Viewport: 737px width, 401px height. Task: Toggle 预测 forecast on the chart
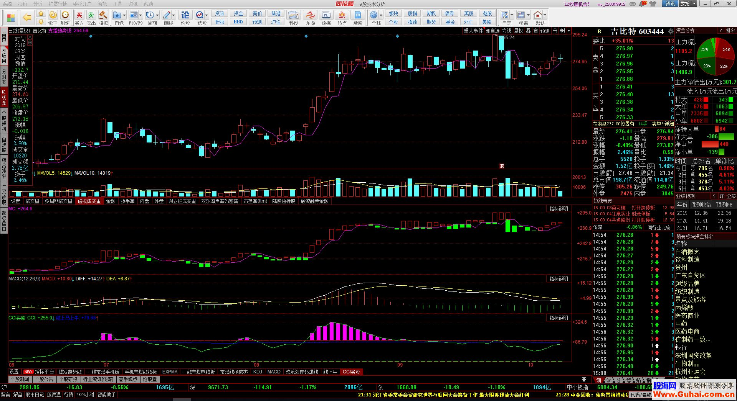tap(545, 31)
